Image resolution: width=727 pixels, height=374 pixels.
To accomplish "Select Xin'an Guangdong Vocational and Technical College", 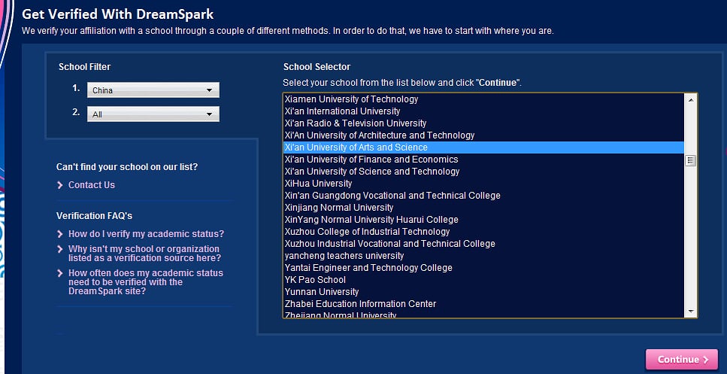I will tap(483, 196).
